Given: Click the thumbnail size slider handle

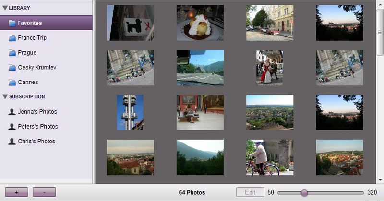Looking at the screenshot, I should pos(304,192).
